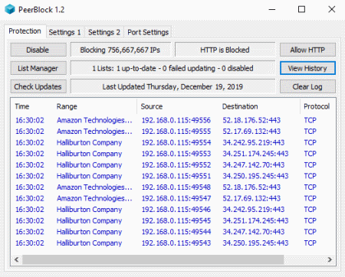Image resolution: width=345 pixels, height=277 pixels.
Task: Open the Settings 1 tab
Action: [64, 32]
